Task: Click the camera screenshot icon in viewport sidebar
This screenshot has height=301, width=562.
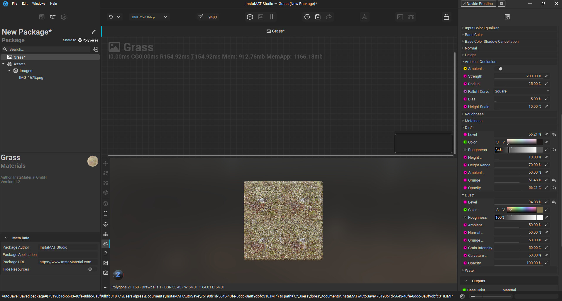Action: point(106,273)
